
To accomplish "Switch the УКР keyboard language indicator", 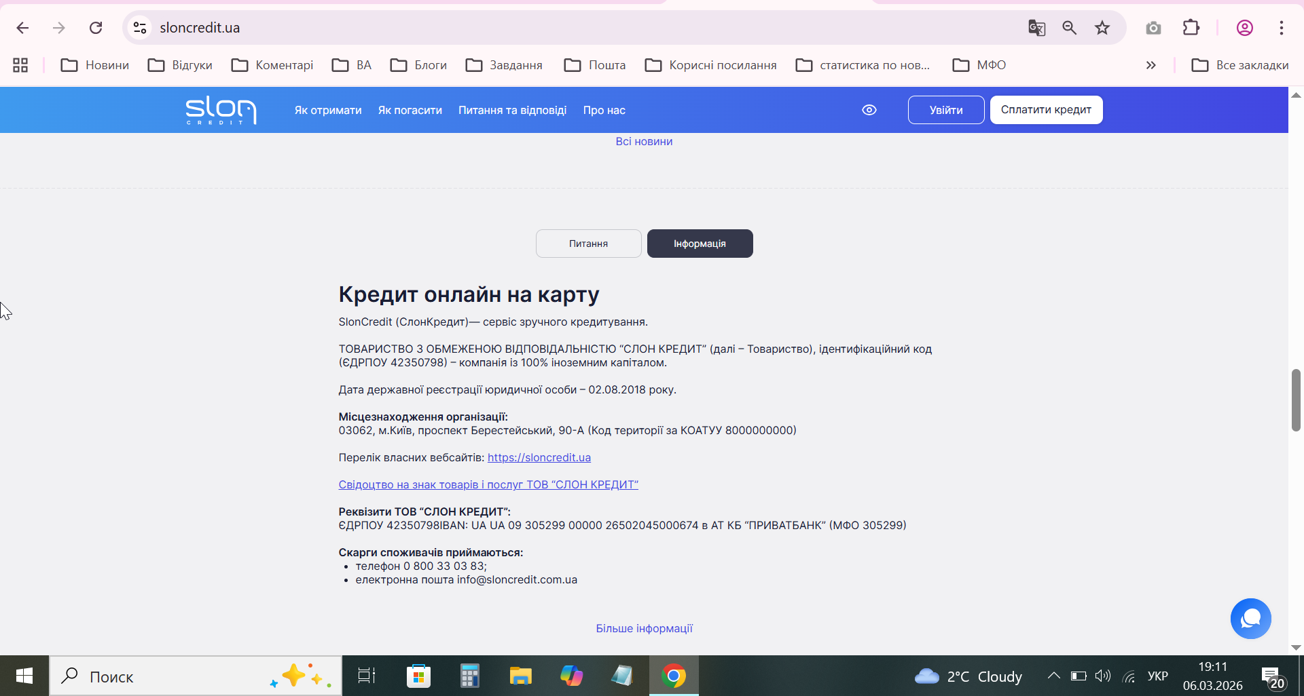I will [1158, 676].
